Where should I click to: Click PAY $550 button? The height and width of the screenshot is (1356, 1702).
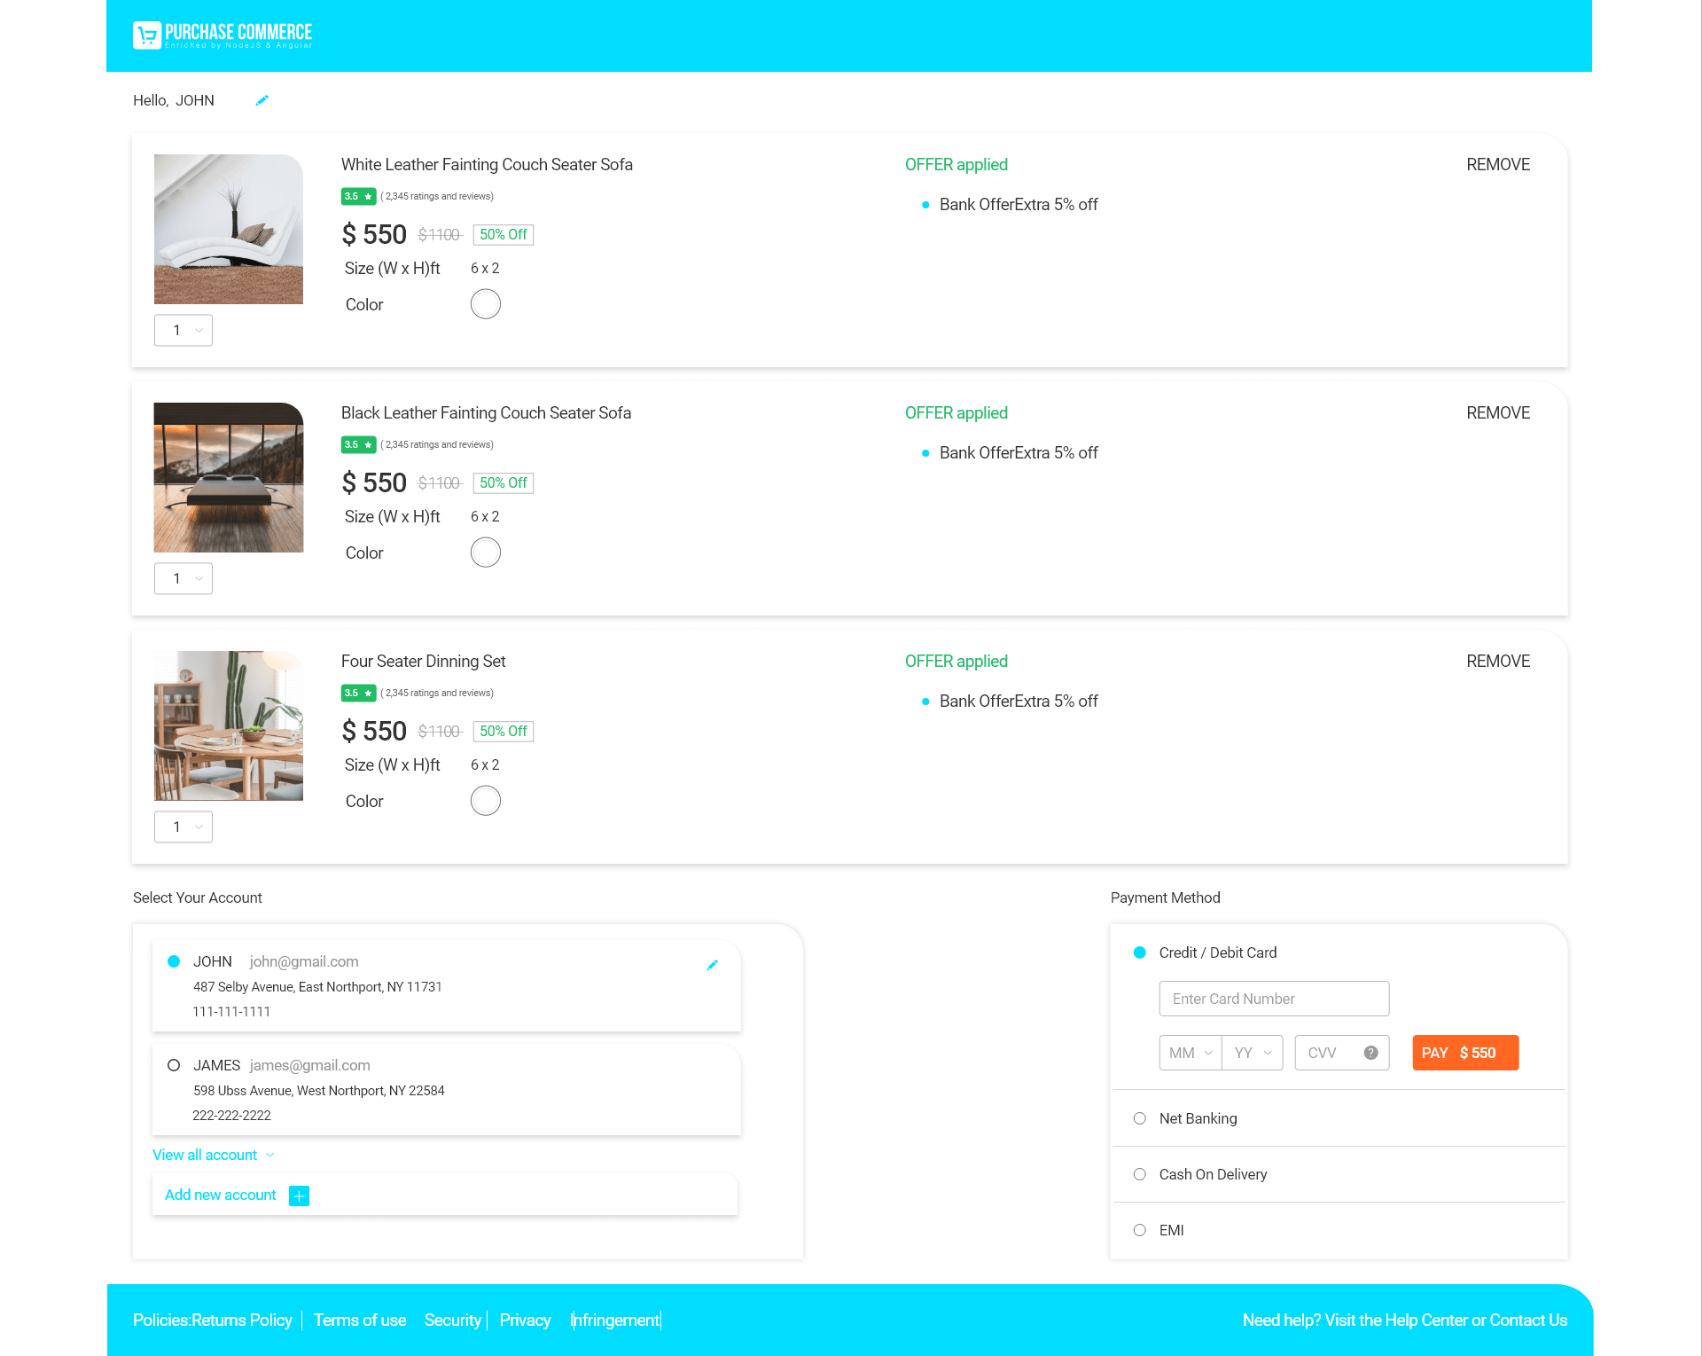pos(1465,1053)
